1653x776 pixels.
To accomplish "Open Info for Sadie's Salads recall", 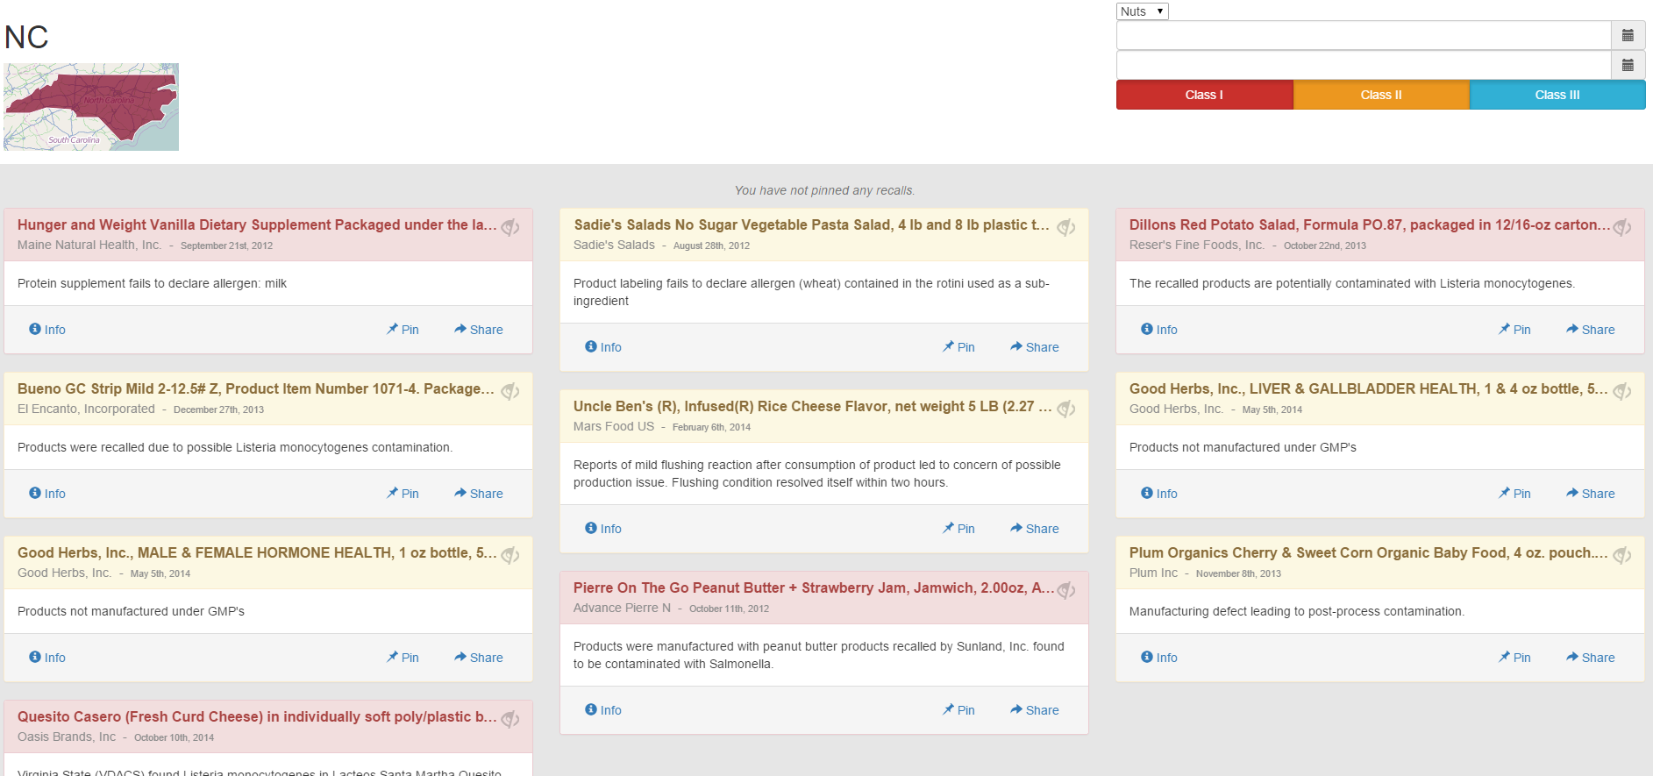I will coord(603,347).
